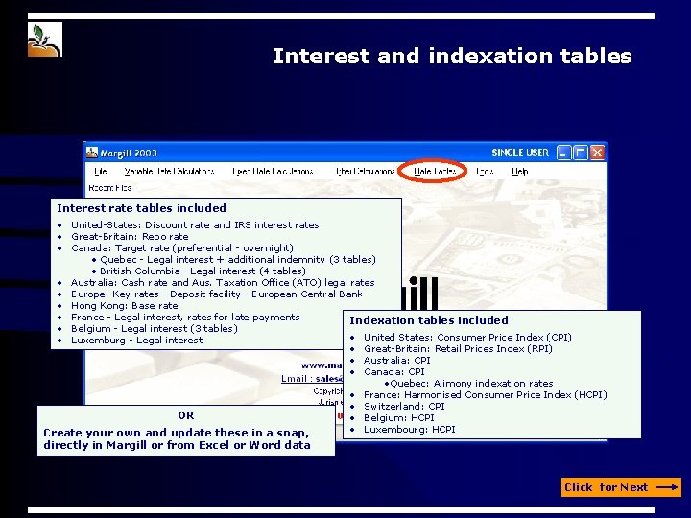
Task: Click the 'SINGLE USER' title bar label
Action: (x=520, y=153)
